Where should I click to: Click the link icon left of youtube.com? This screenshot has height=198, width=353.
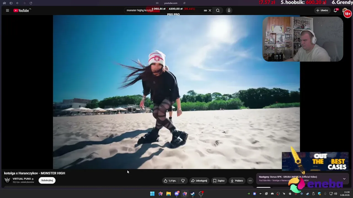coord(157,3)
